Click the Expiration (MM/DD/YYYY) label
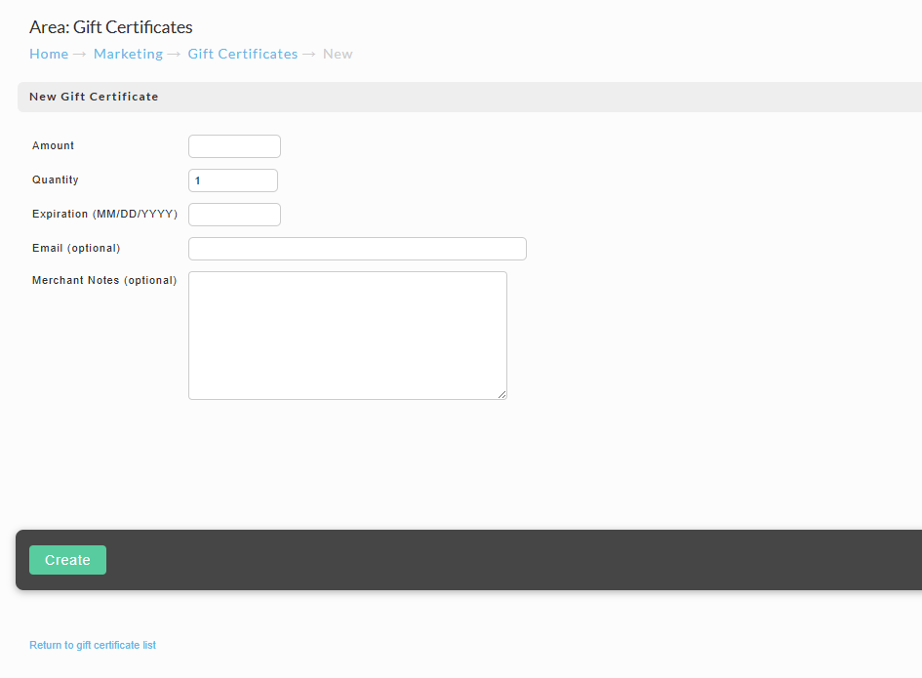The width and height of the screenshot is (922, 678). coord(104,214)
